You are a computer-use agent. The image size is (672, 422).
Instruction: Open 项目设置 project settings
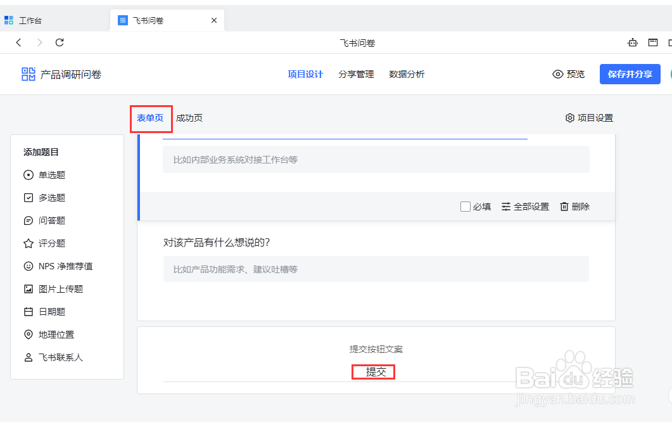pyautogui.click(x=589, y=117)
